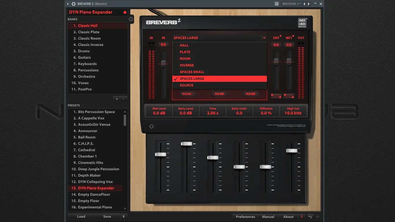This screenshot has width=395, height=222.
Task: Choose SPACES SMALL from the algorithm list
Action: (x=219, y=72)
